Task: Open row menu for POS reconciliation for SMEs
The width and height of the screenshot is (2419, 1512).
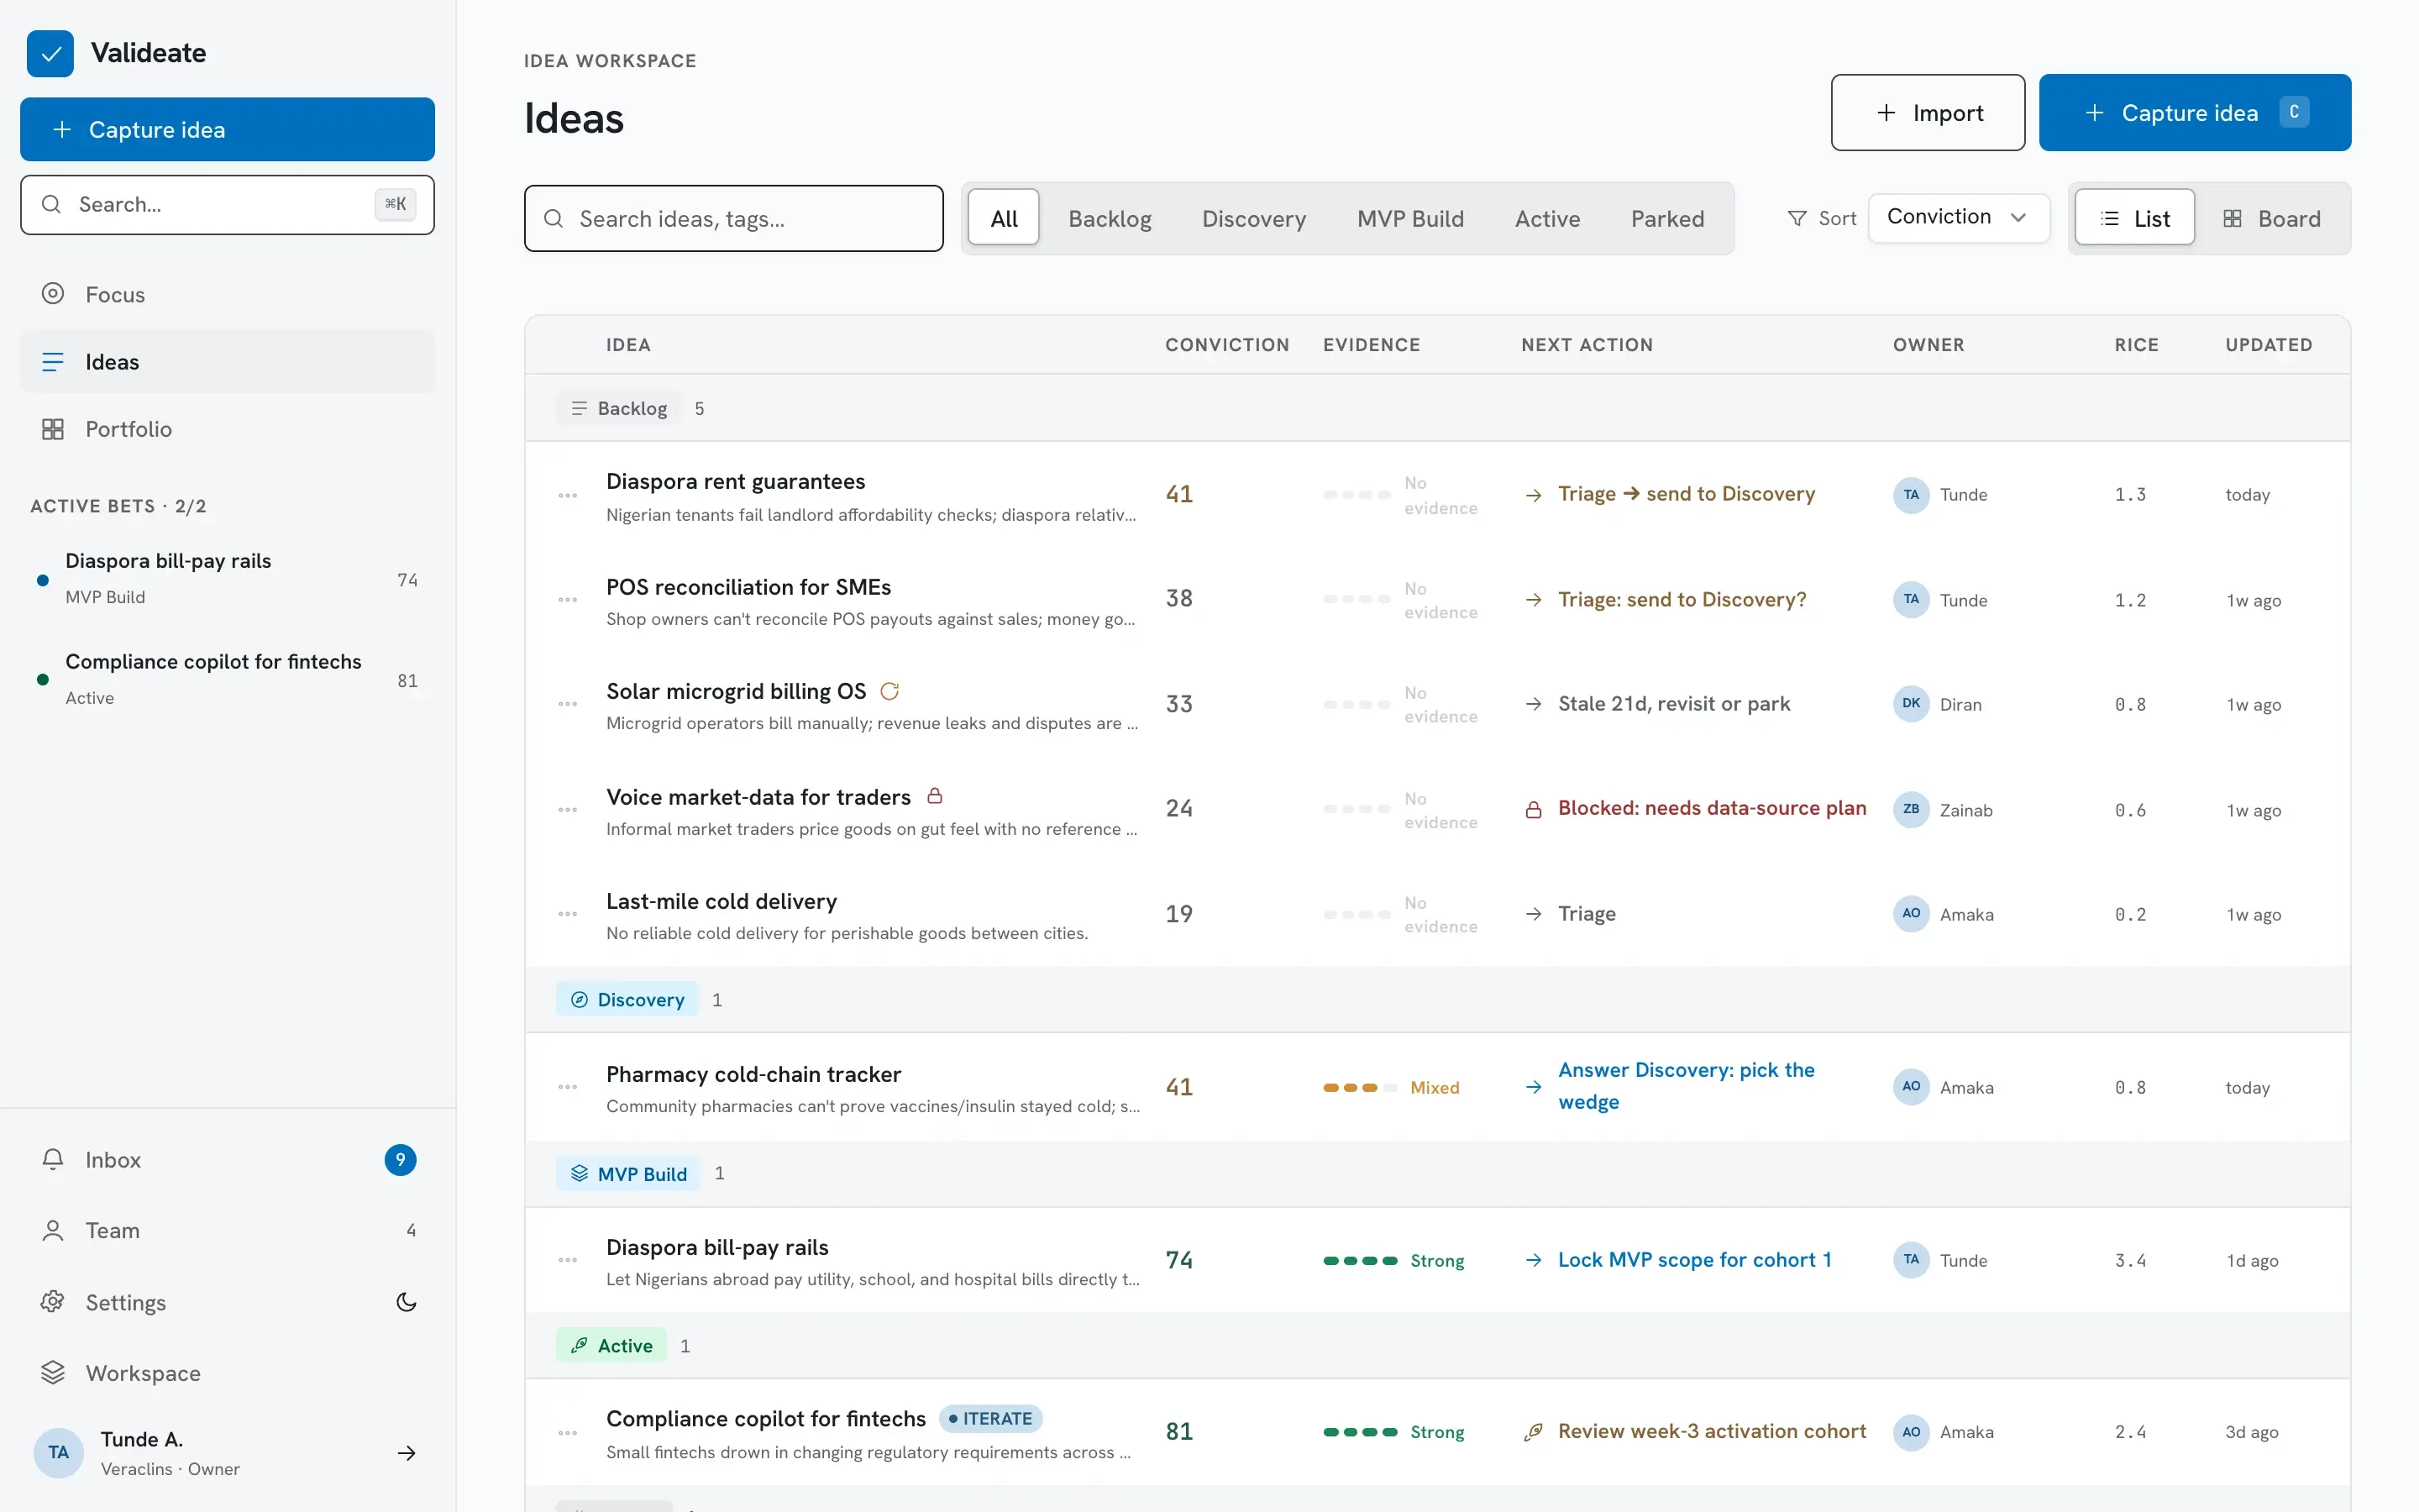Action: (x=568, y=600)
